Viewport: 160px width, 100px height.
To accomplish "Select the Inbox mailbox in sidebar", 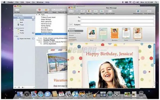I will click(24, 17).
